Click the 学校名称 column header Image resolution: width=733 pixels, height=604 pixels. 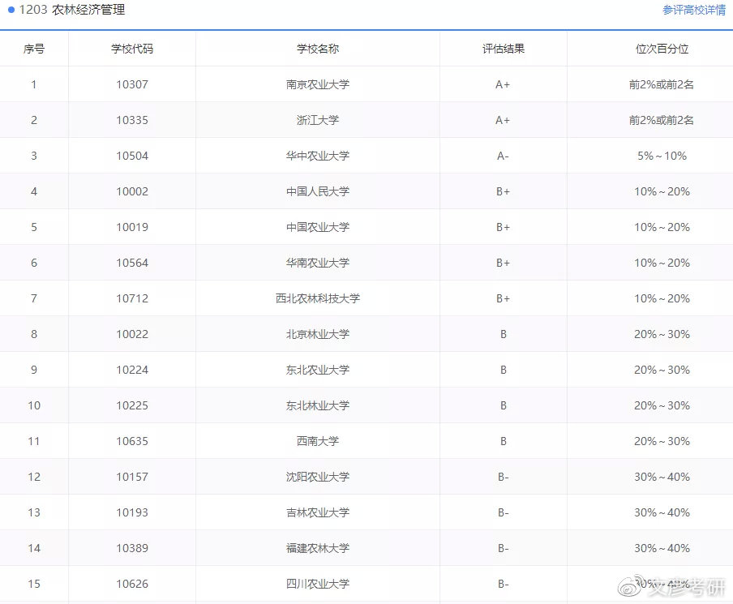point(318,49)
